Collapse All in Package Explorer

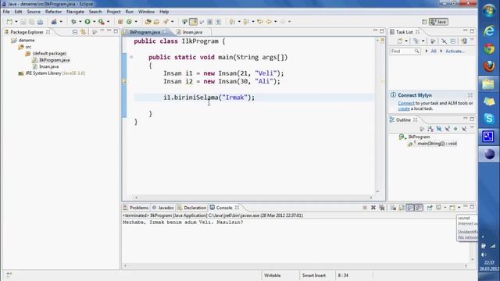[x=75, y=32]
